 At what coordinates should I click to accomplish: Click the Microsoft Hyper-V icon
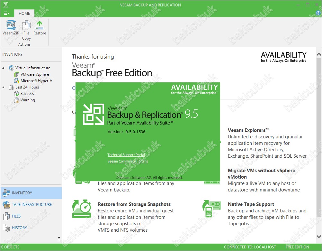pos(17,81)
